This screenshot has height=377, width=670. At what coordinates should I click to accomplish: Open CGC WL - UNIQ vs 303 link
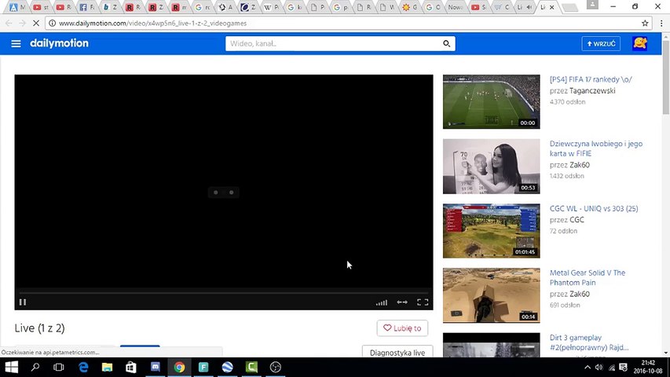[x=594, y=209]
